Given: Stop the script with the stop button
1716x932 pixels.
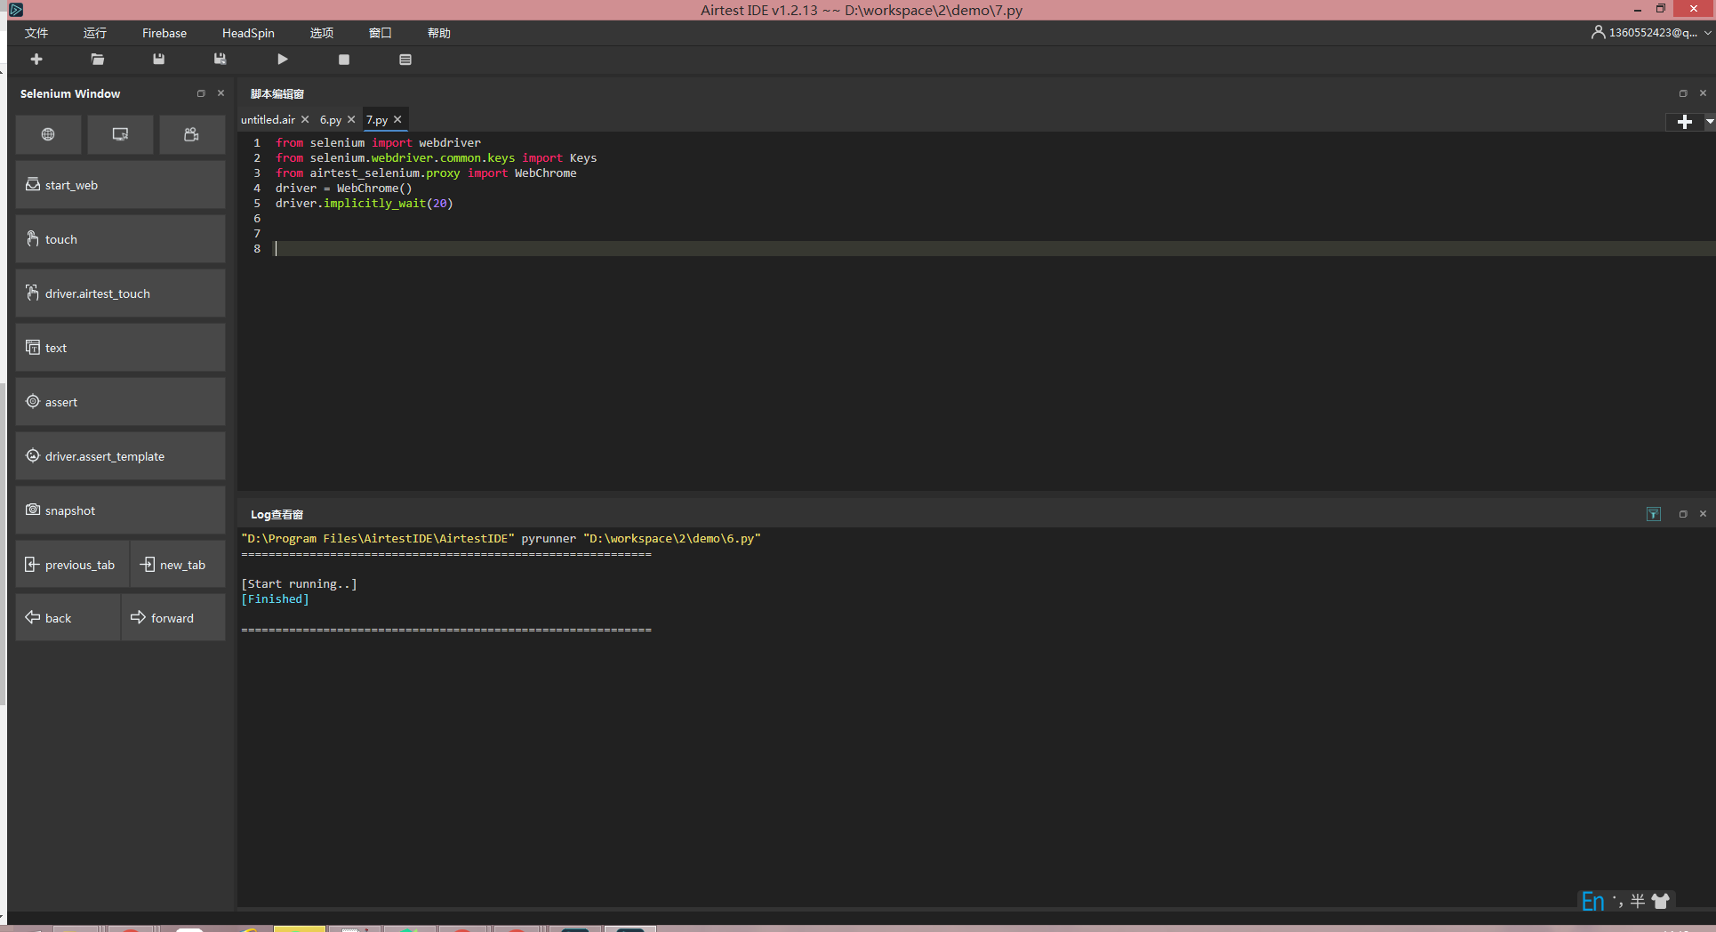Looking at the screenshot, I should 344,60.
